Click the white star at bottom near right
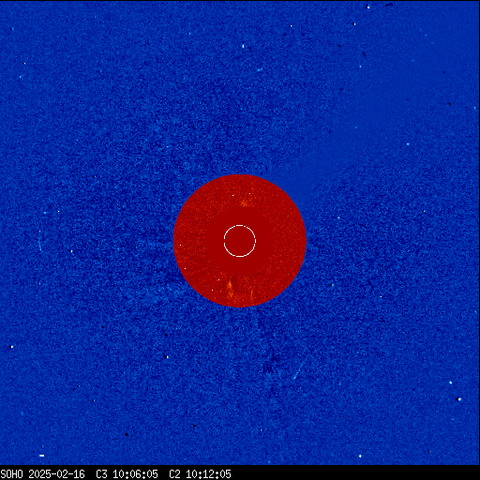Viewport: 480px width, 480px height. pos(360,456)
